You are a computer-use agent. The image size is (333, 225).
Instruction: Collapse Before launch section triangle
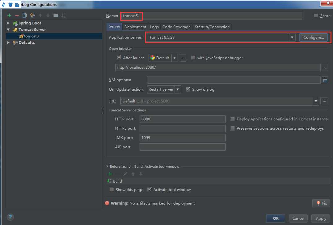click(x=107, y=167)
